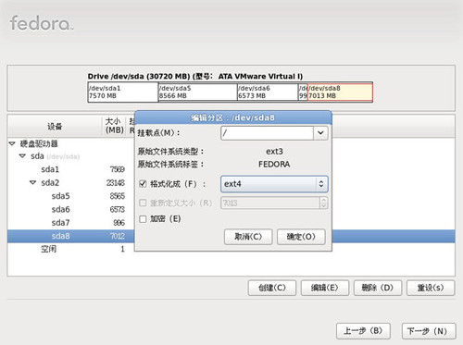The image size is (463, 345).
Task: Click 取消(C) to cancel editing
Action: coord(248,237)
